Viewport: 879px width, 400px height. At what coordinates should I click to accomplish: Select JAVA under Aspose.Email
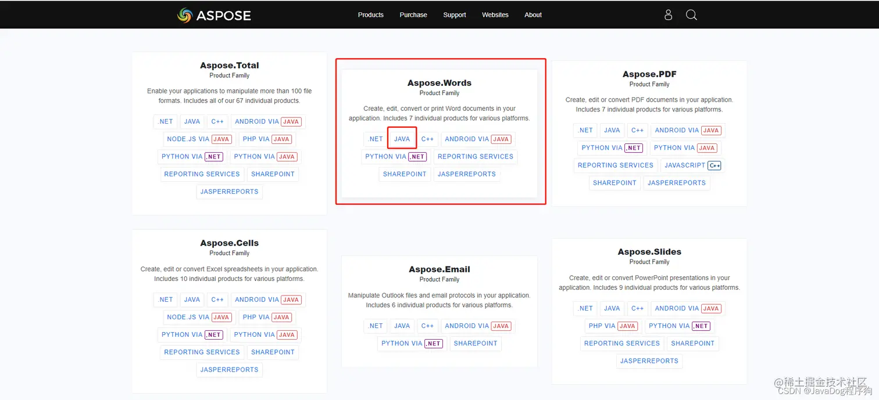click(402, 326)
